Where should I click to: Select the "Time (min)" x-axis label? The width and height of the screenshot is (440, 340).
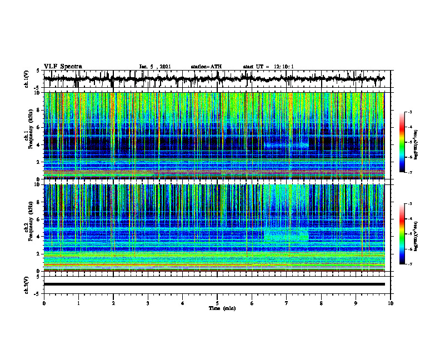222,308
